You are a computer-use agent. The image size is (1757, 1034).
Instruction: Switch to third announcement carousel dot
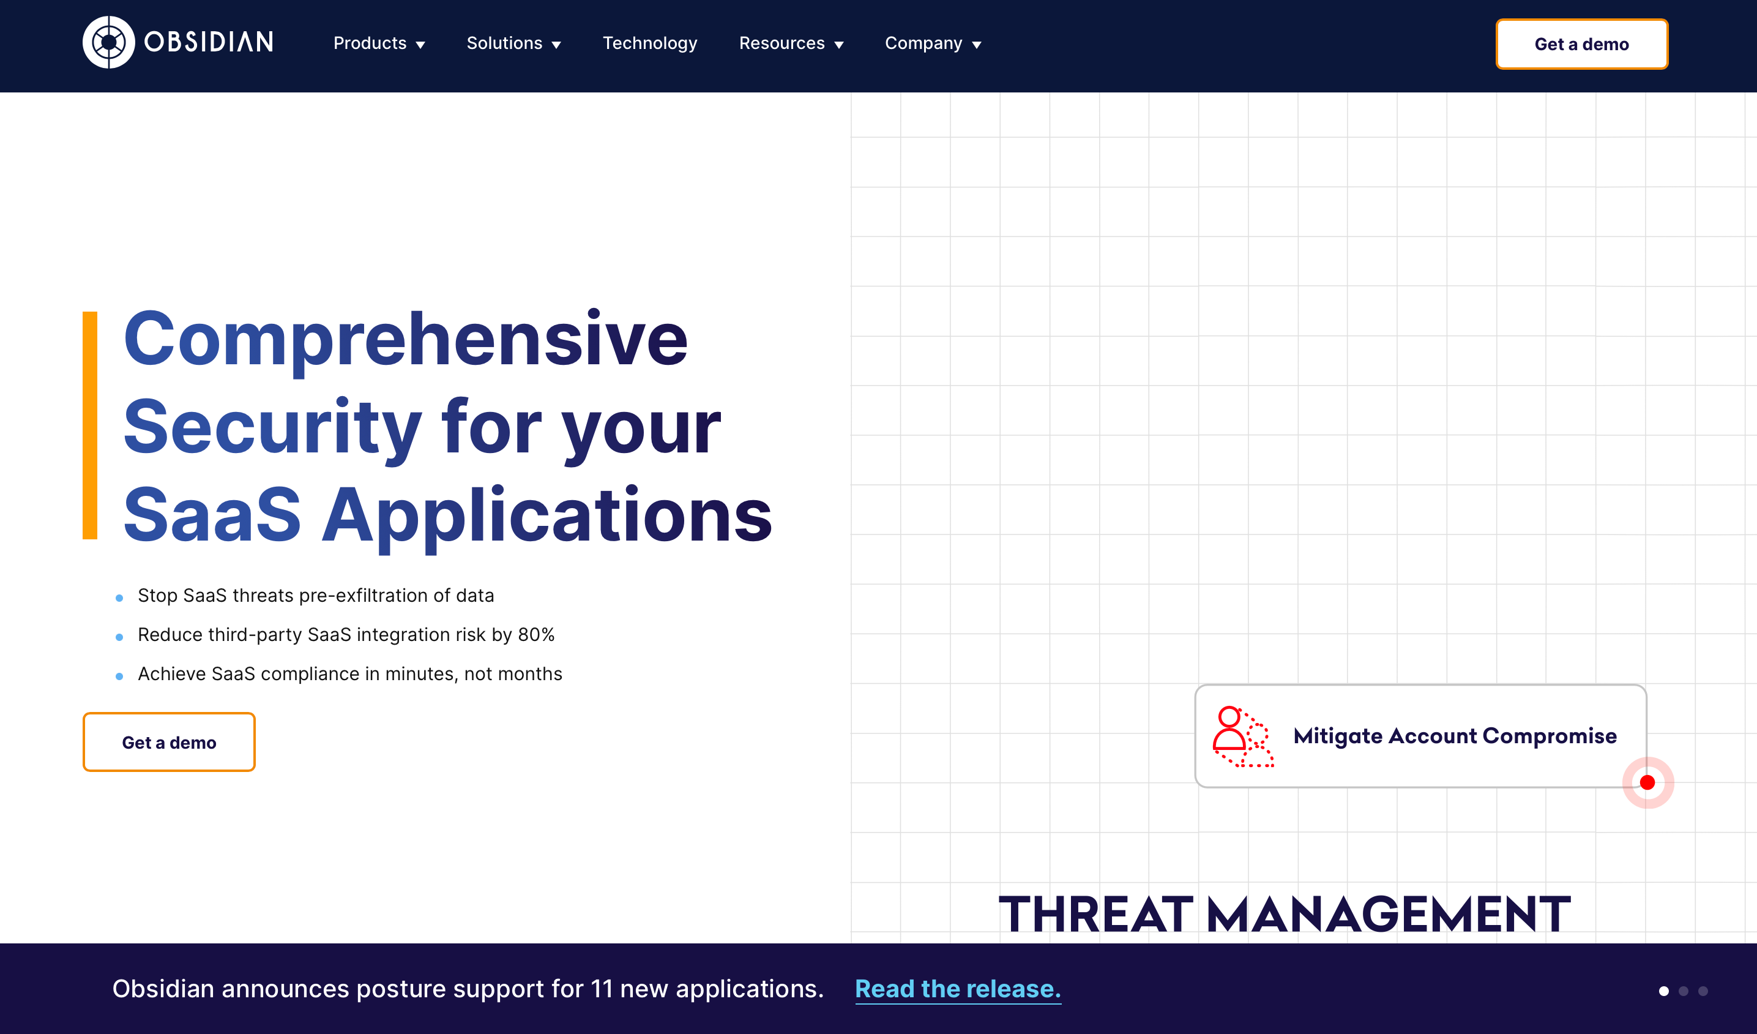pyautogui.click(x=1703, y=991)
